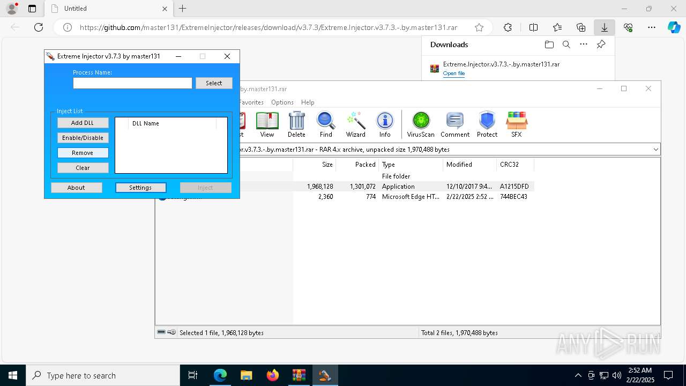Open Edge Settings and more menu
Screen dimensions: 686x386
pos(652,27)
